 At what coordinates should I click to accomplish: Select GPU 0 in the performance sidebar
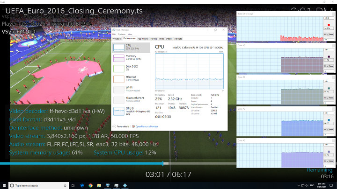131,111
